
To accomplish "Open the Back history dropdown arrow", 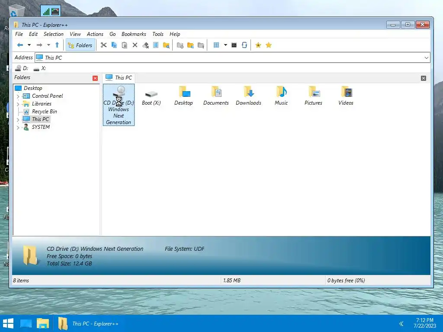I will [x=29, y=45].
